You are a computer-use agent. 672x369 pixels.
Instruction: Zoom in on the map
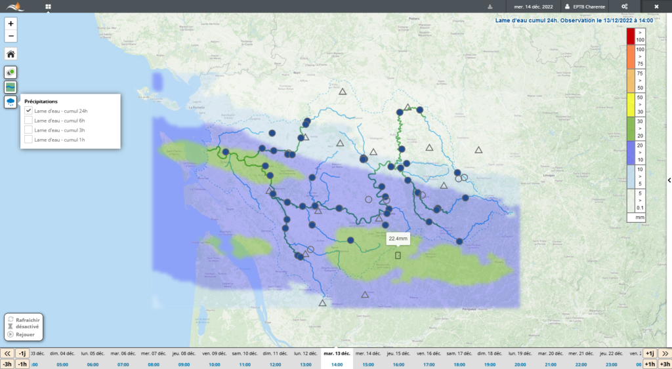click(x=10, y=23)
